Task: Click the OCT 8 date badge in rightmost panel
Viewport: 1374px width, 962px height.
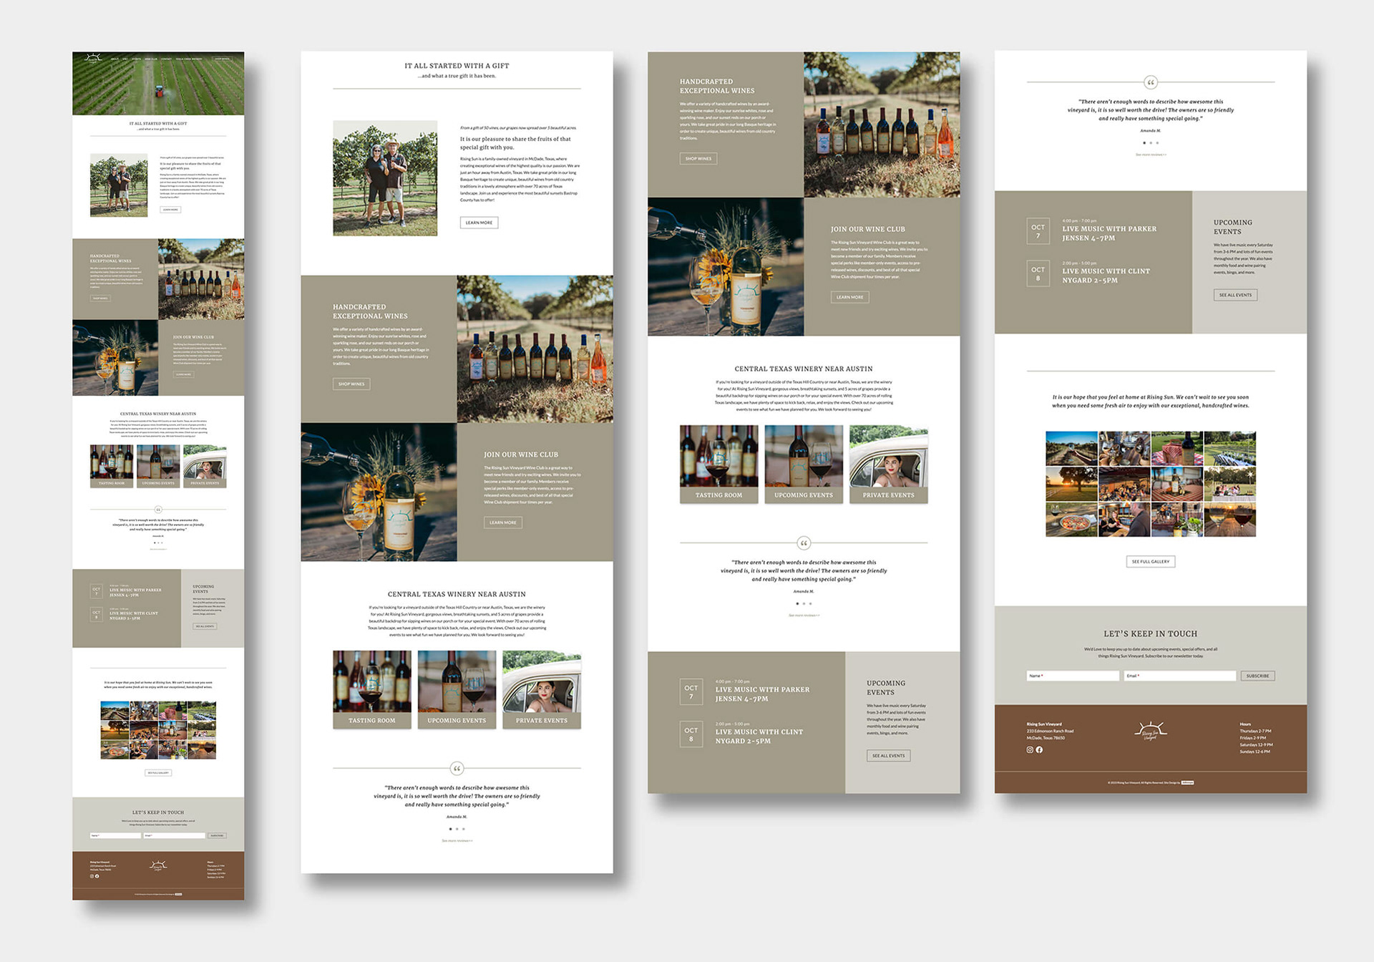Action: tap(1038, 273)
